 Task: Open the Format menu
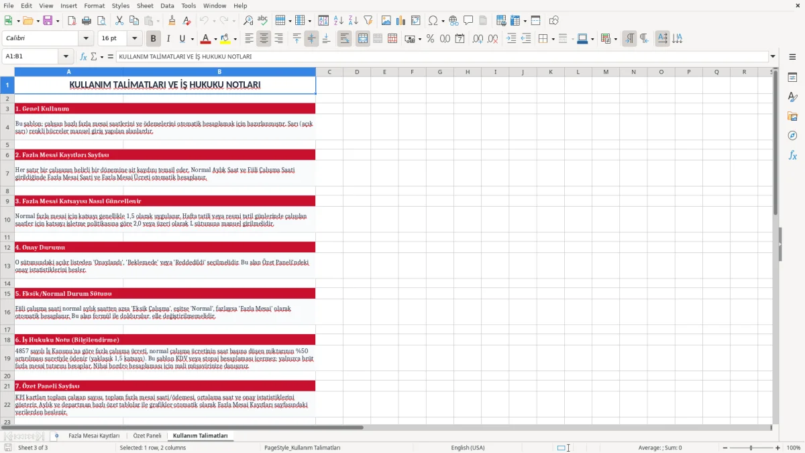click(x=95, y=5)
